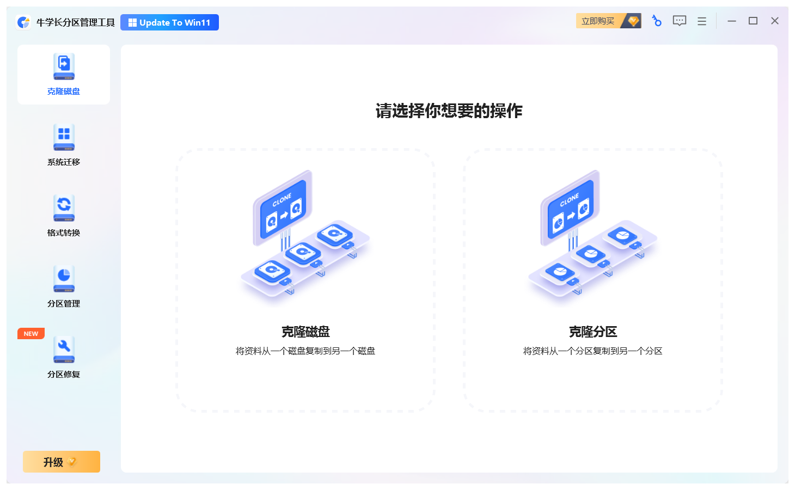The width and height of the screenshot is (795, 490).
Task: Close the application window
Action: [775, 21]
